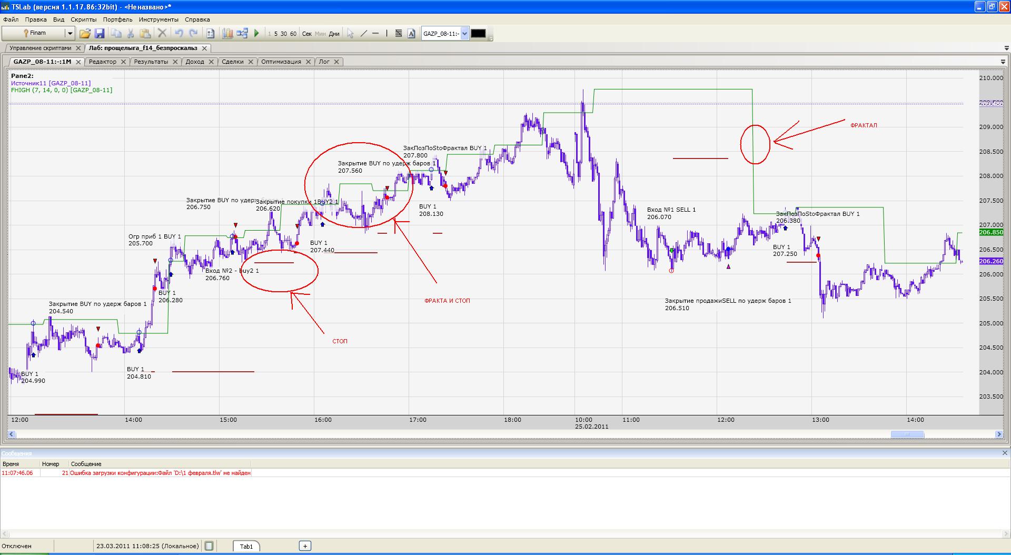Click the Номер column header
Image resolution: width=1011 pixels, height=555 pixels.
coord(55,464)
